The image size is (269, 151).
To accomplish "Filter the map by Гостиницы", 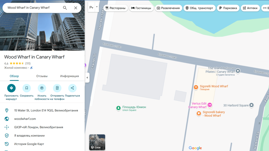I will (x=141, y=8).
